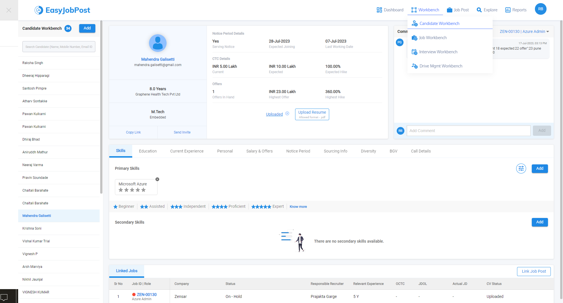Viewport: 563px width, 303px height.
Task: Choose Interview Workbench menu option
Action: point(438,52)
